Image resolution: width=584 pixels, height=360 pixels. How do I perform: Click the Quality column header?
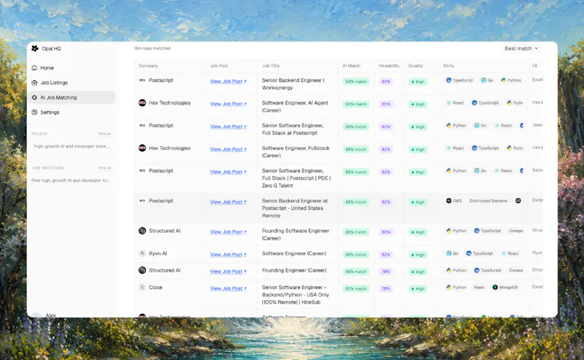click(415, 66)
